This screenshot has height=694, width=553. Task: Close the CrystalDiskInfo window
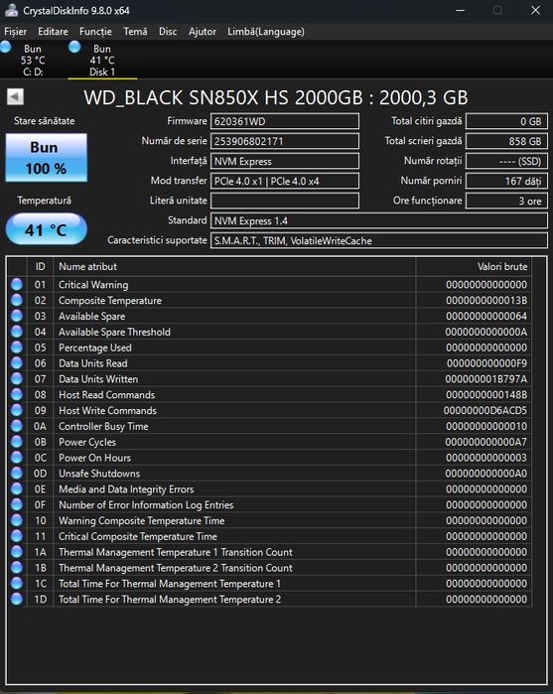(535, 10)
